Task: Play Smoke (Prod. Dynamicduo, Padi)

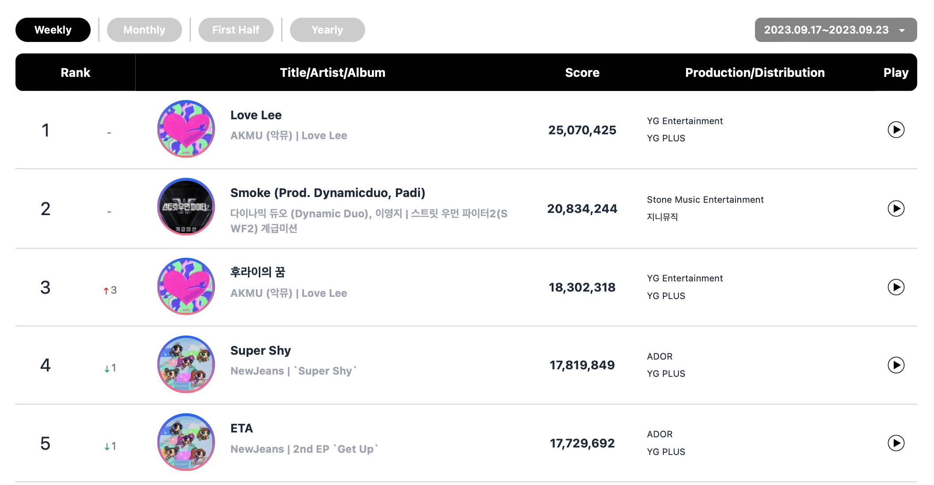Action: tap(896, 208)
